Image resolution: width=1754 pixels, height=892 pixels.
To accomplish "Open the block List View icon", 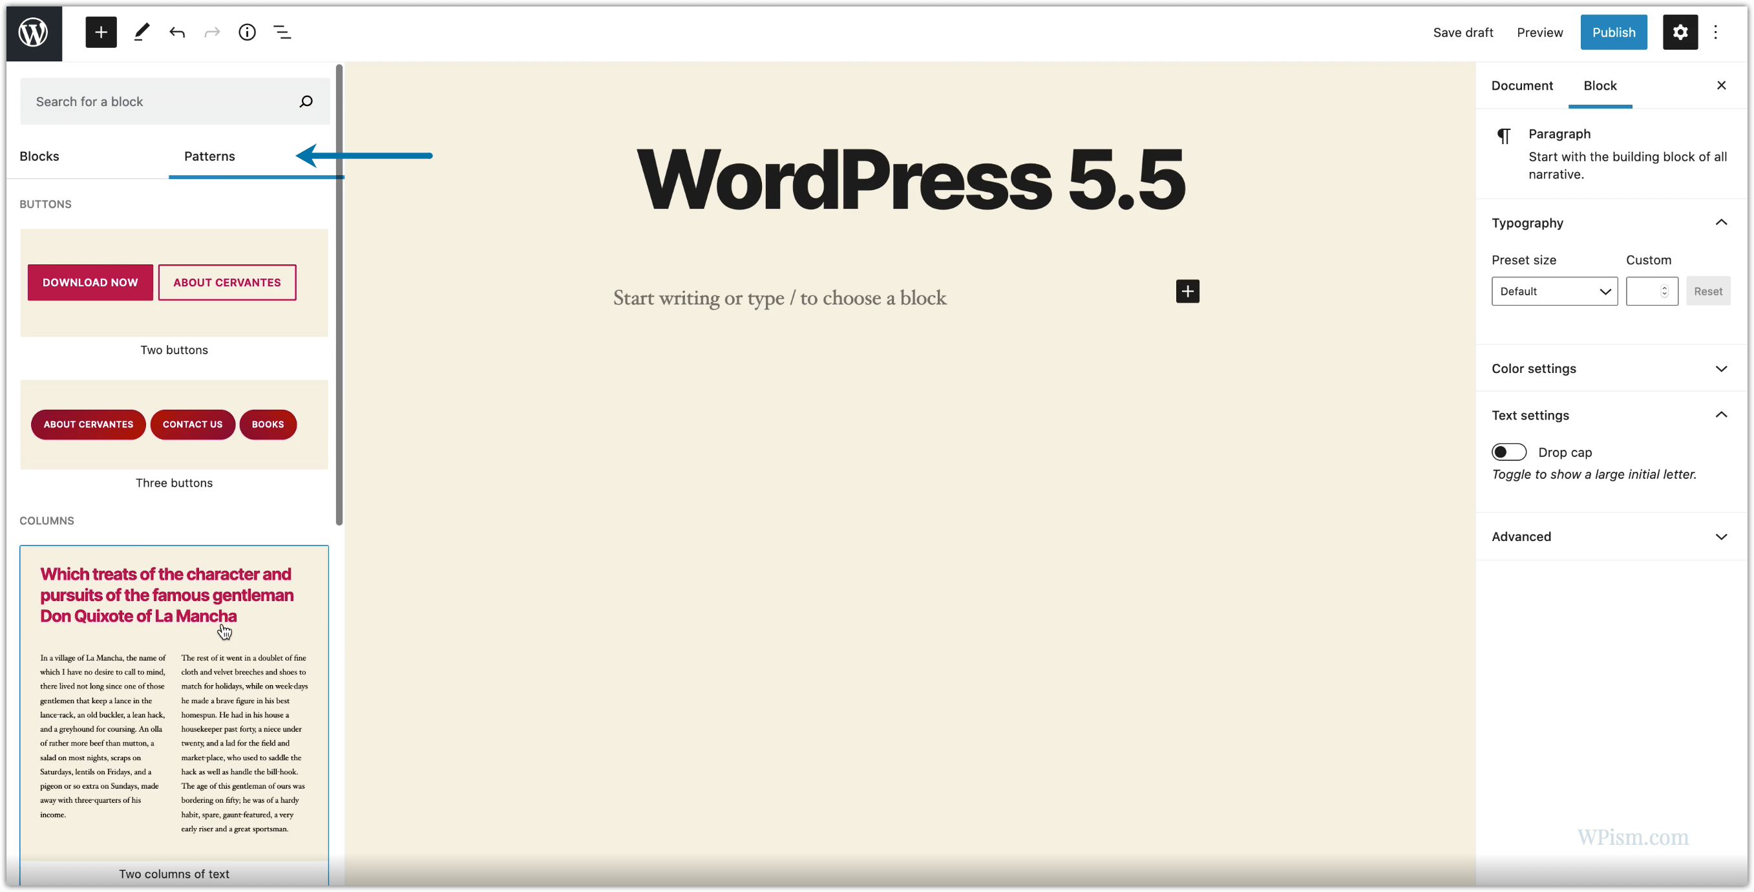I will tap(282, 32).
